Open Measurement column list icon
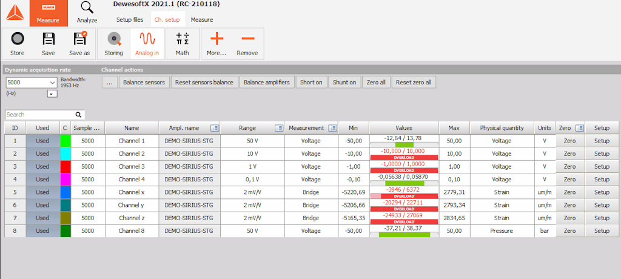Viewport: 621px width, 279px height. click(332, 128)
